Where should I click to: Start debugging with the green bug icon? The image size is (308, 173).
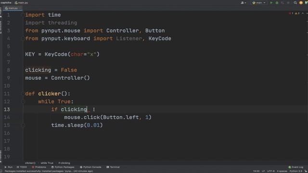click(277, 3)
